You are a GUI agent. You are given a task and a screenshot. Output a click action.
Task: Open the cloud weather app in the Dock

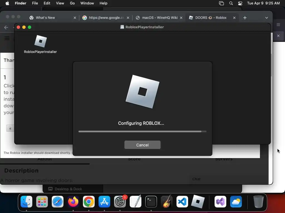(236, 202)
